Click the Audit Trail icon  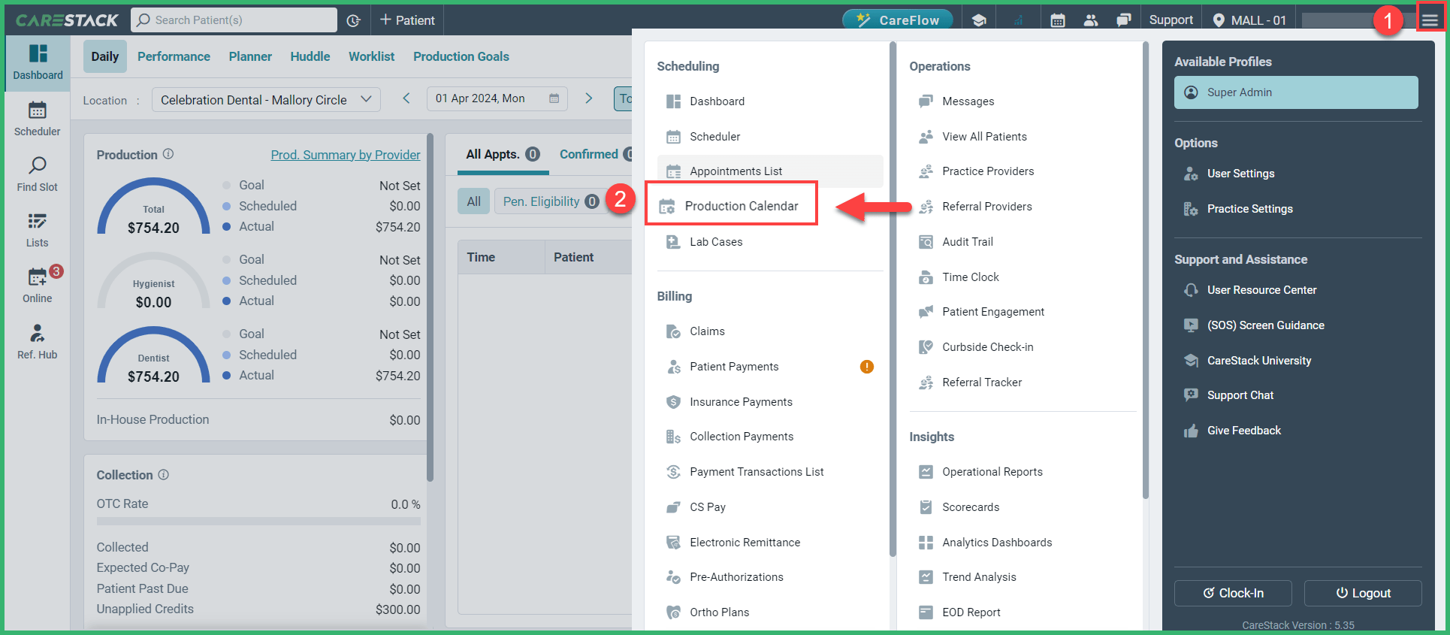tap(926, 242)
